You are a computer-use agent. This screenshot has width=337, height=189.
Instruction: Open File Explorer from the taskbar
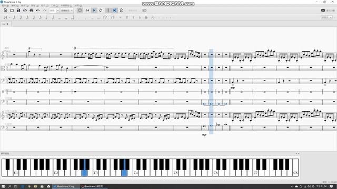(35, 186)
